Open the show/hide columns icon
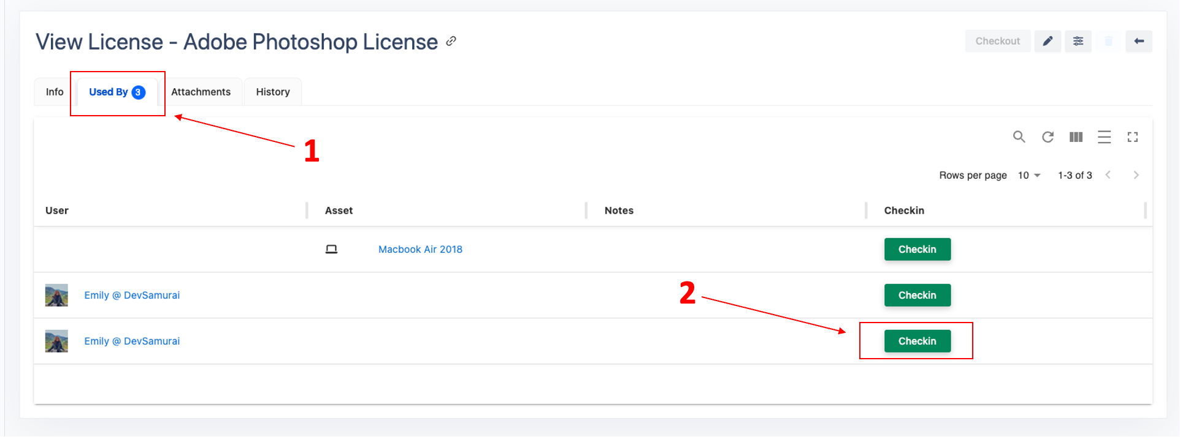The image size is (1180, 437). [x=1076, y=137]
